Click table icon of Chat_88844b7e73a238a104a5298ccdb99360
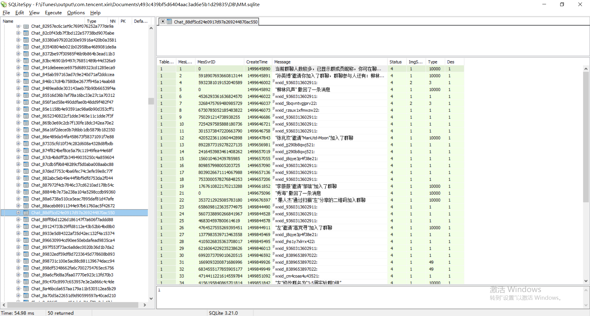 click(26, 192)
